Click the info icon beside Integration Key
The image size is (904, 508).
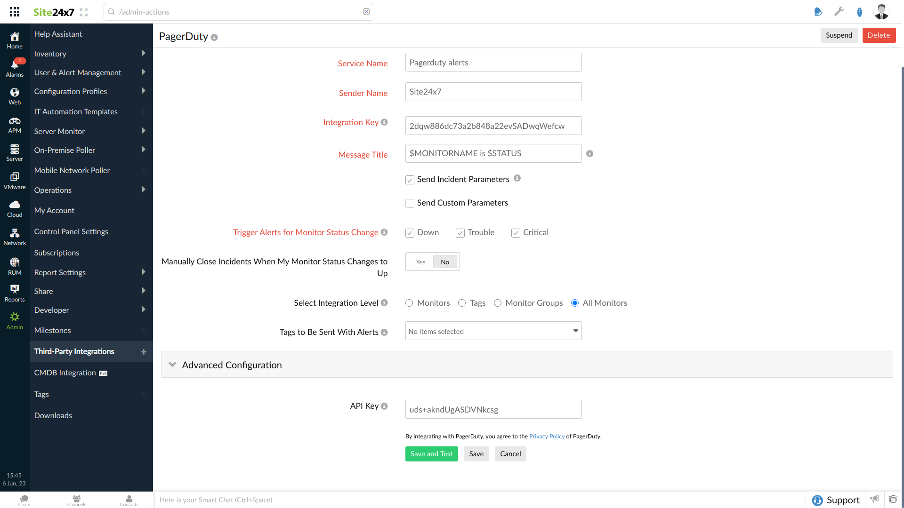pyautogui.click(x=384, y=122)
